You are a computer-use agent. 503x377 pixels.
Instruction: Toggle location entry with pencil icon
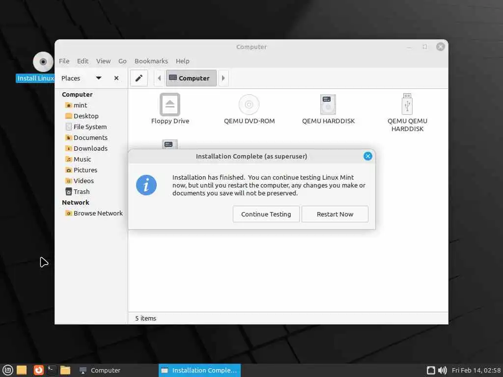click(x=139, y=78)
